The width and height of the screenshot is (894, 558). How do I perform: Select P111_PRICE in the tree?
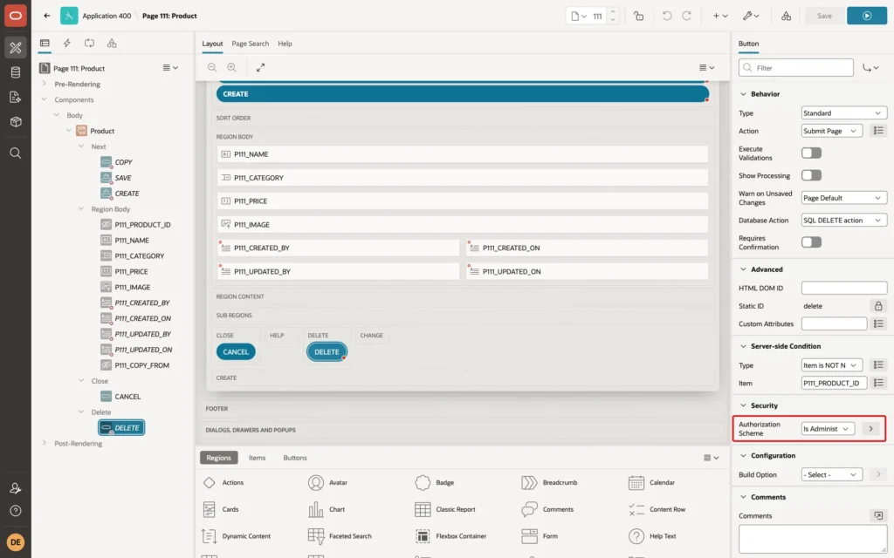pyautogui.click(x=131, y=272)
